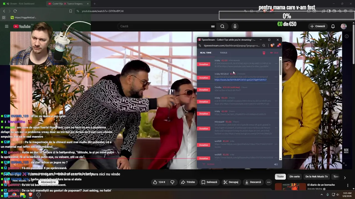Screen dimensions: 355x199
Task: Open the on-screen keyboard icon in search box
Action: pyautogui.click(x=213, y=26)
